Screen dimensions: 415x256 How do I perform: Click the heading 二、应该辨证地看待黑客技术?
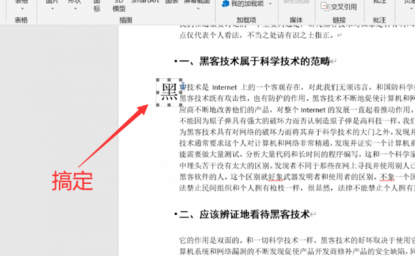click(x=245, y=214)
